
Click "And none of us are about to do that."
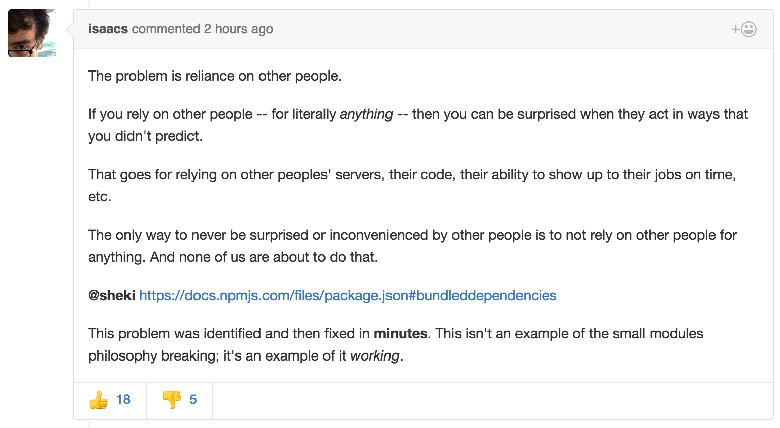click(x=264, y=257)
